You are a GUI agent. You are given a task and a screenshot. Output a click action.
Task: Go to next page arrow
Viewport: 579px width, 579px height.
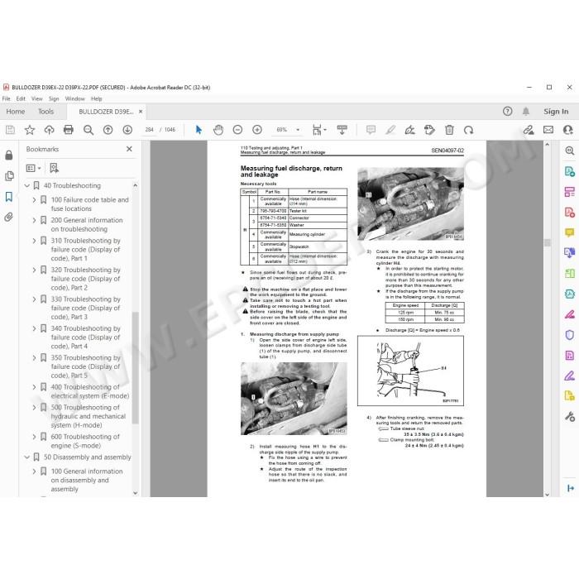coord(127,130)
